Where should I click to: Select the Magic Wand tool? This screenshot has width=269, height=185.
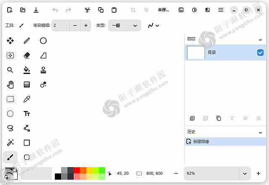coord(10,143)
